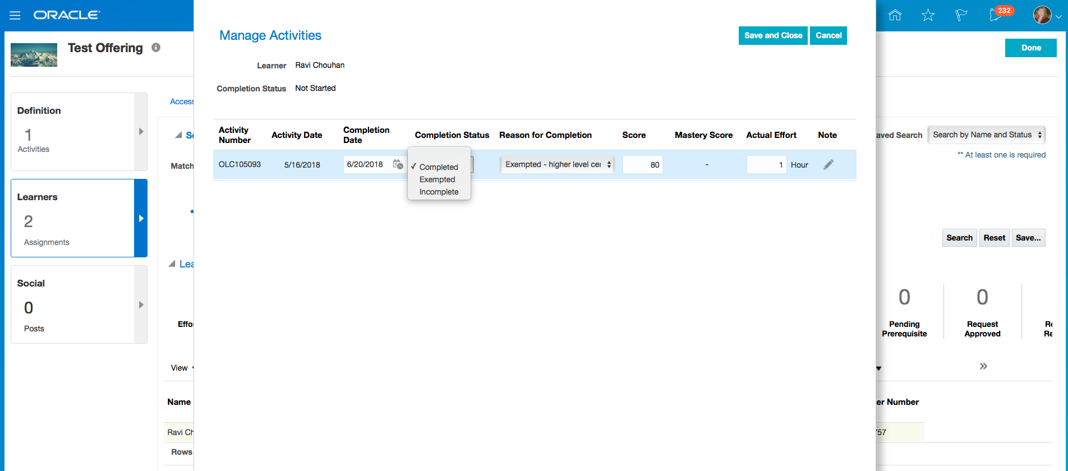Click the Reset button
The image size is (1068, 471).
click(x=995, y=238)
